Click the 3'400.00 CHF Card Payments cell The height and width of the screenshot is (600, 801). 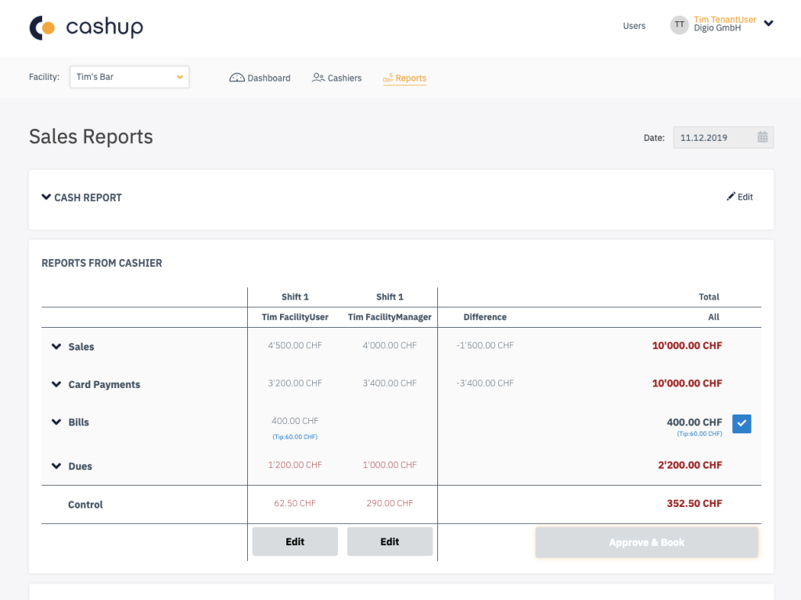pyautogui.click(x=390, y=383)
